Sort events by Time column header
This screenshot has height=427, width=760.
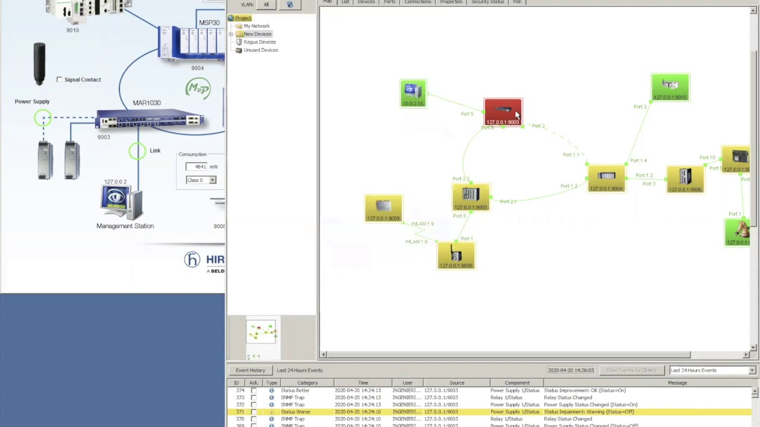pyautogui.click(x=363, y=383)
